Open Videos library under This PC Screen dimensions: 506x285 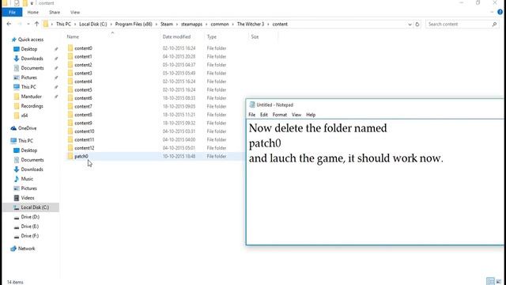pyautogui.click(x=28, y=198)
